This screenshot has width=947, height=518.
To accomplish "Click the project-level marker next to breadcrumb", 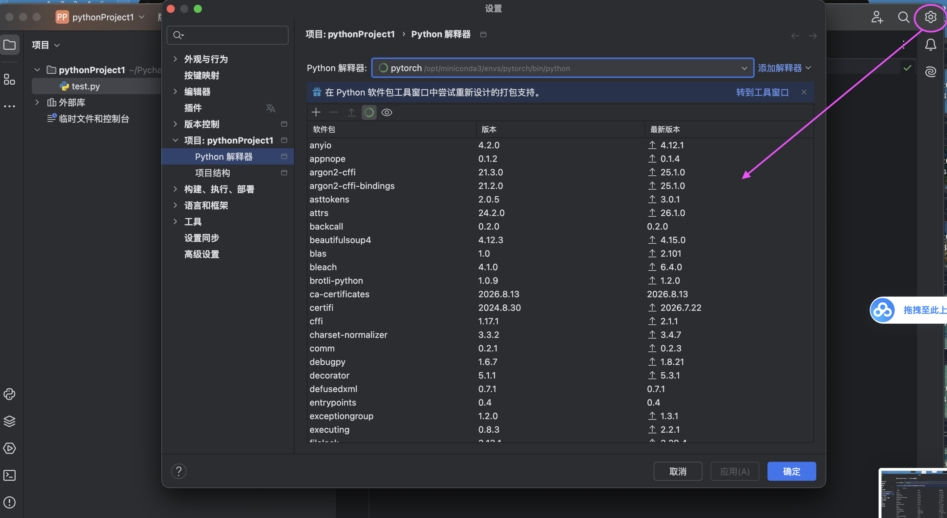I will click(483, 34).
